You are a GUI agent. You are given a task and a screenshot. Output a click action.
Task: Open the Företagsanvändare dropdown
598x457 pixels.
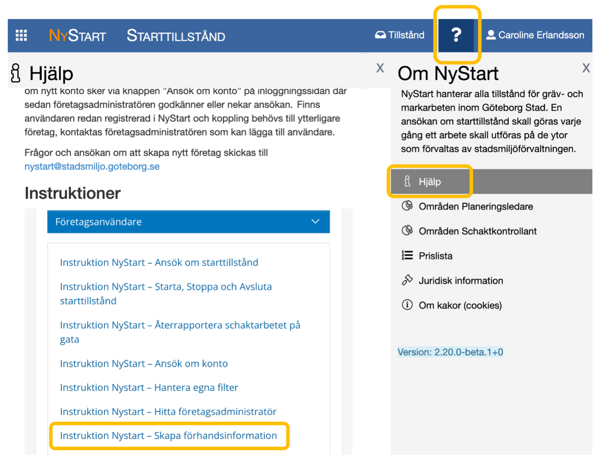coord(188,222)
